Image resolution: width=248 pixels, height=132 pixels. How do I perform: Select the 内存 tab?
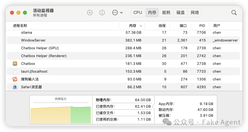tap(152, 13)
